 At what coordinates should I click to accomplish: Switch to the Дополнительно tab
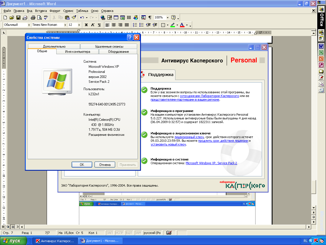(x=54, y=46)
